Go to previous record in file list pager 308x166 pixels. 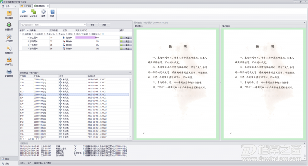click(26, 139)
